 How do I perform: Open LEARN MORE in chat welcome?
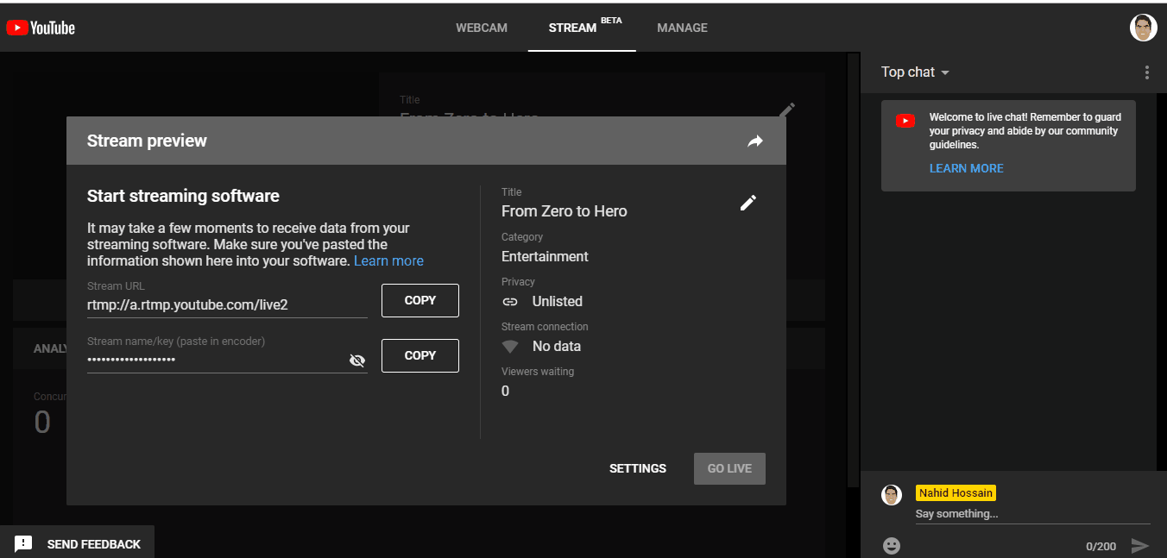966,168
